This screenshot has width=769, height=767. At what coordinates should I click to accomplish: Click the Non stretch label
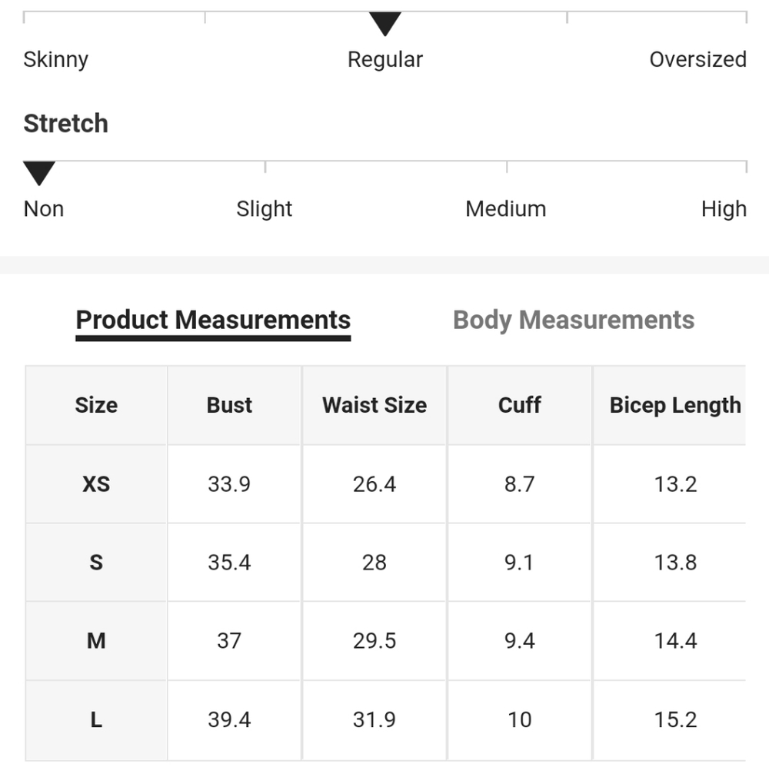coord(44,209)
